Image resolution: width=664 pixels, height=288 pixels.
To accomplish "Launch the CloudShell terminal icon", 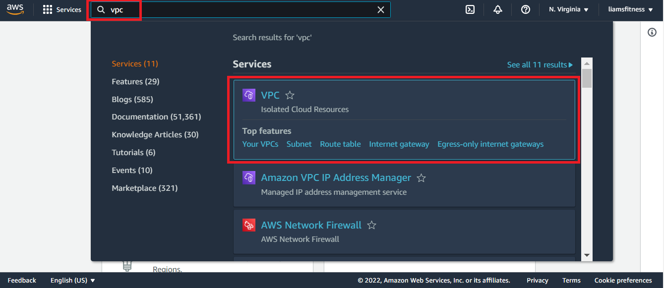I will click(x=470, y=10).
